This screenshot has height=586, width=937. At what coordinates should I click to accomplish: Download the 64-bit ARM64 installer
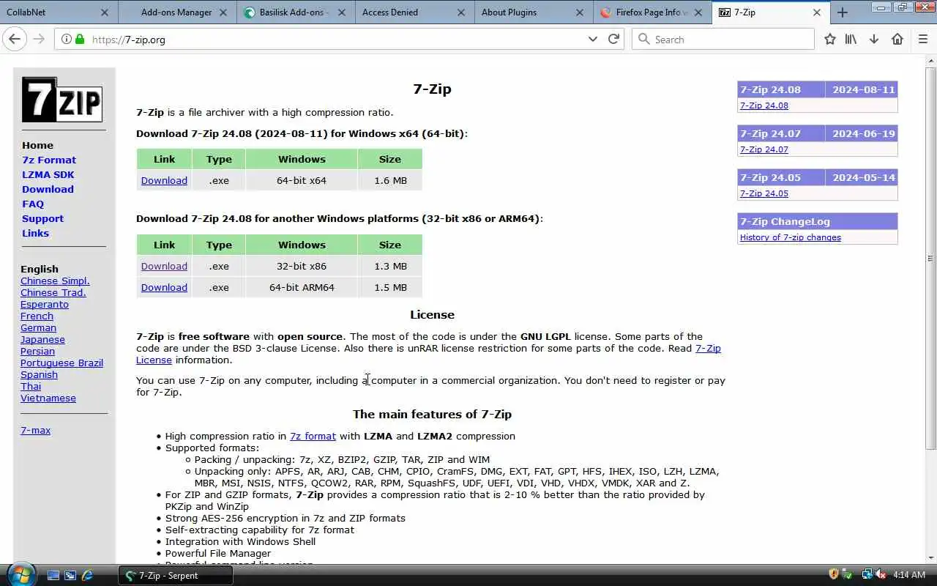[x=164, y=287]
